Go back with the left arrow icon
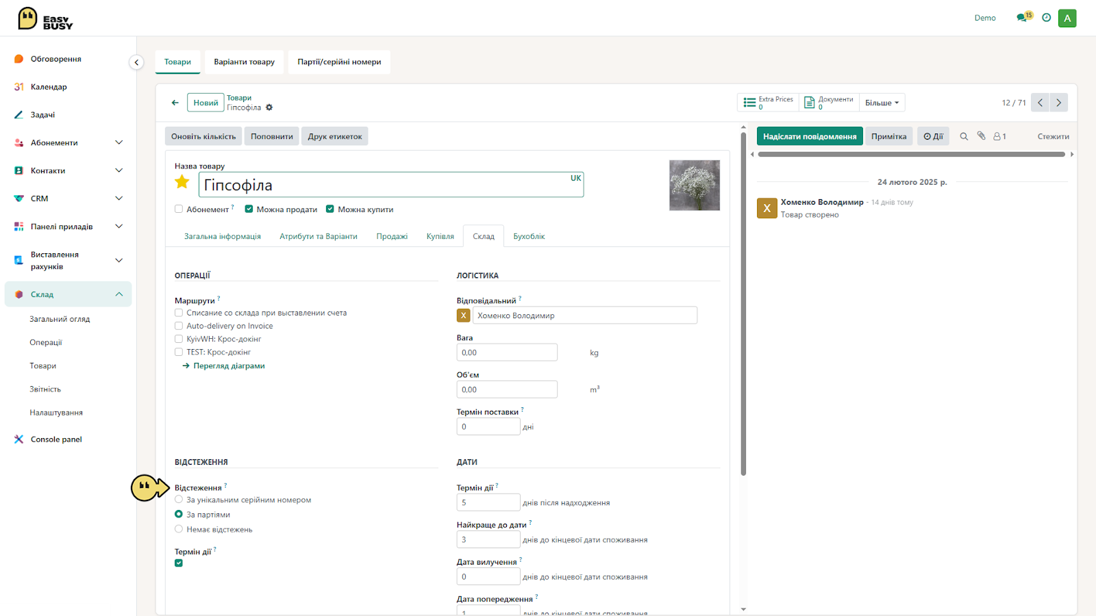Image resolution: width=1096 pixels, height=616 pixels. click(175, 103)
